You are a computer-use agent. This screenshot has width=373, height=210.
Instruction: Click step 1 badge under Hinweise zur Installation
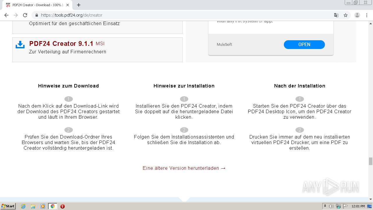click(184, 99)
